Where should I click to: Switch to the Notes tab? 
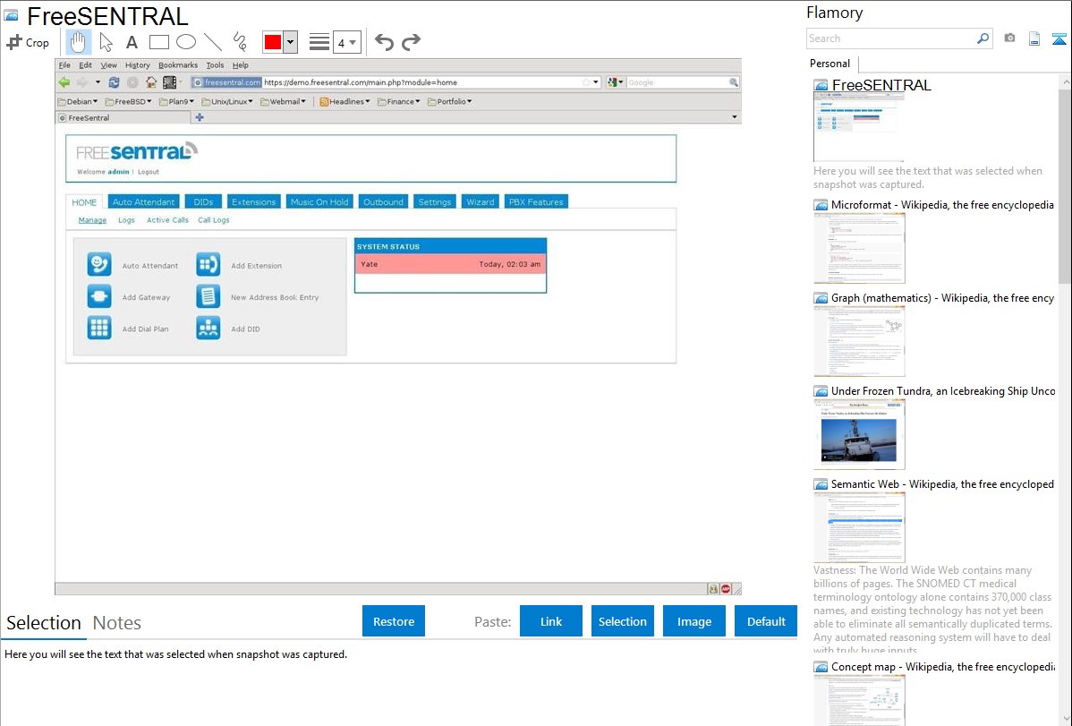(x=117, y=623)
